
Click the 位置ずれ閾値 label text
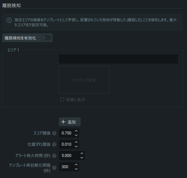39,144
